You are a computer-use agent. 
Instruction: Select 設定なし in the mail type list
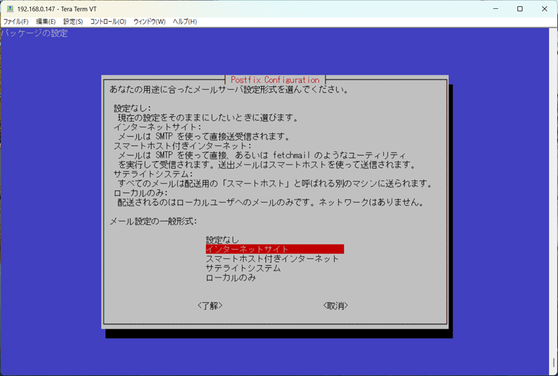[222, 240]
